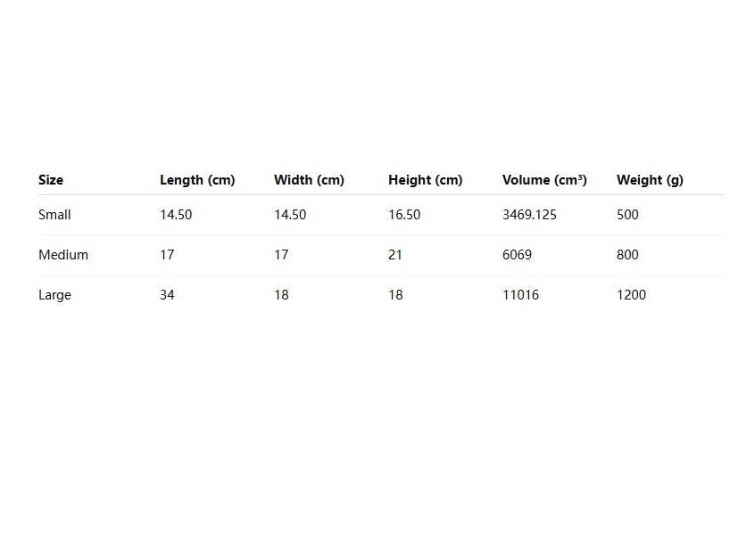The image size is (738, 550).
Task: Click the Large weight value 1200
Action: click(x=631, y=295)
